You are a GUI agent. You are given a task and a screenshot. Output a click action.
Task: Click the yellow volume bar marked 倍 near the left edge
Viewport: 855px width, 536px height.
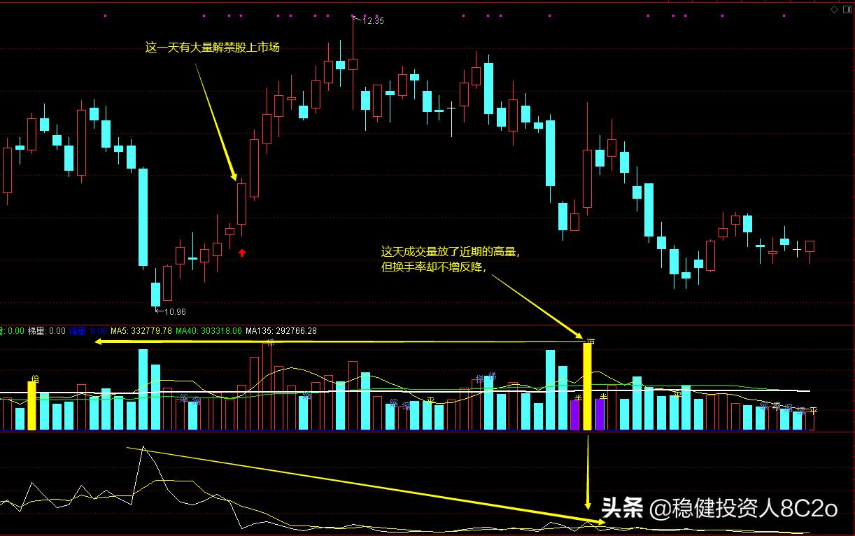31,405
